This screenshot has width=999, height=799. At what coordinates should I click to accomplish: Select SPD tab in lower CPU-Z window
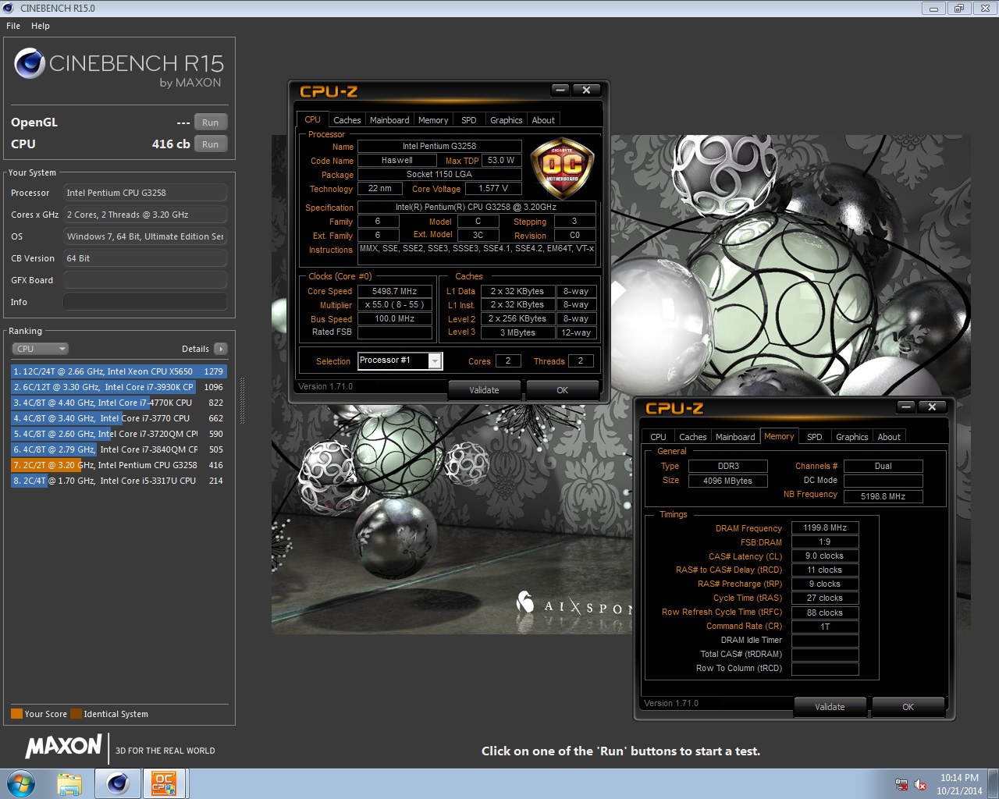[x=814, y=437]
